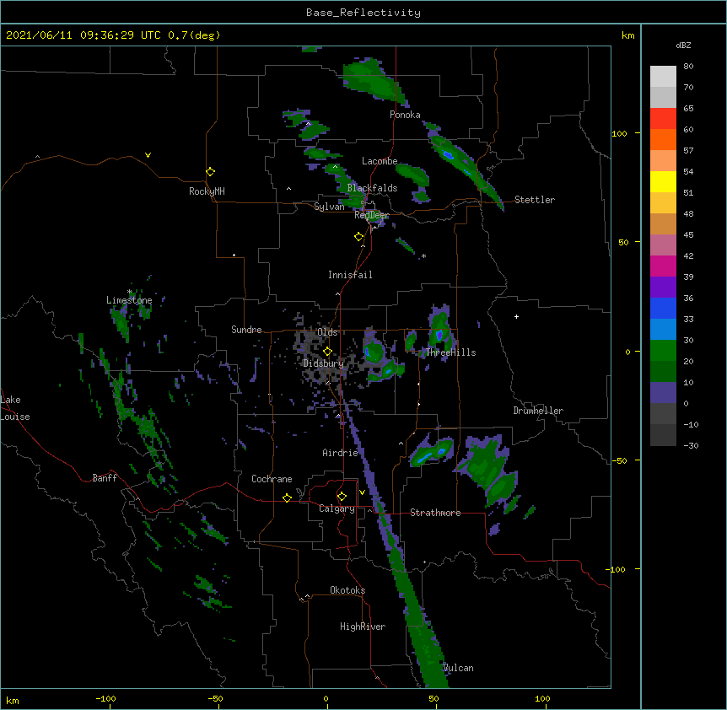The image size is (727, 710).
Task: Click the Innisfail city label
Action: coord(350,275)
